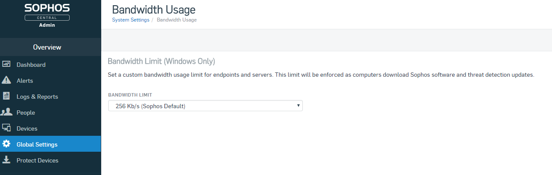Click the People silhouettes icon
552x175 pixels.
click(x=6, y=112)
